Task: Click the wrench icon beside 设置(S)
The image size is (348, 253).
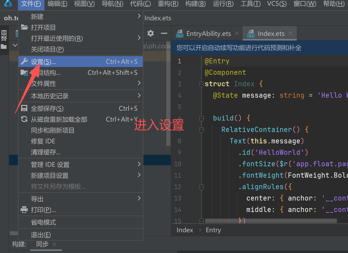Action: 24,61
